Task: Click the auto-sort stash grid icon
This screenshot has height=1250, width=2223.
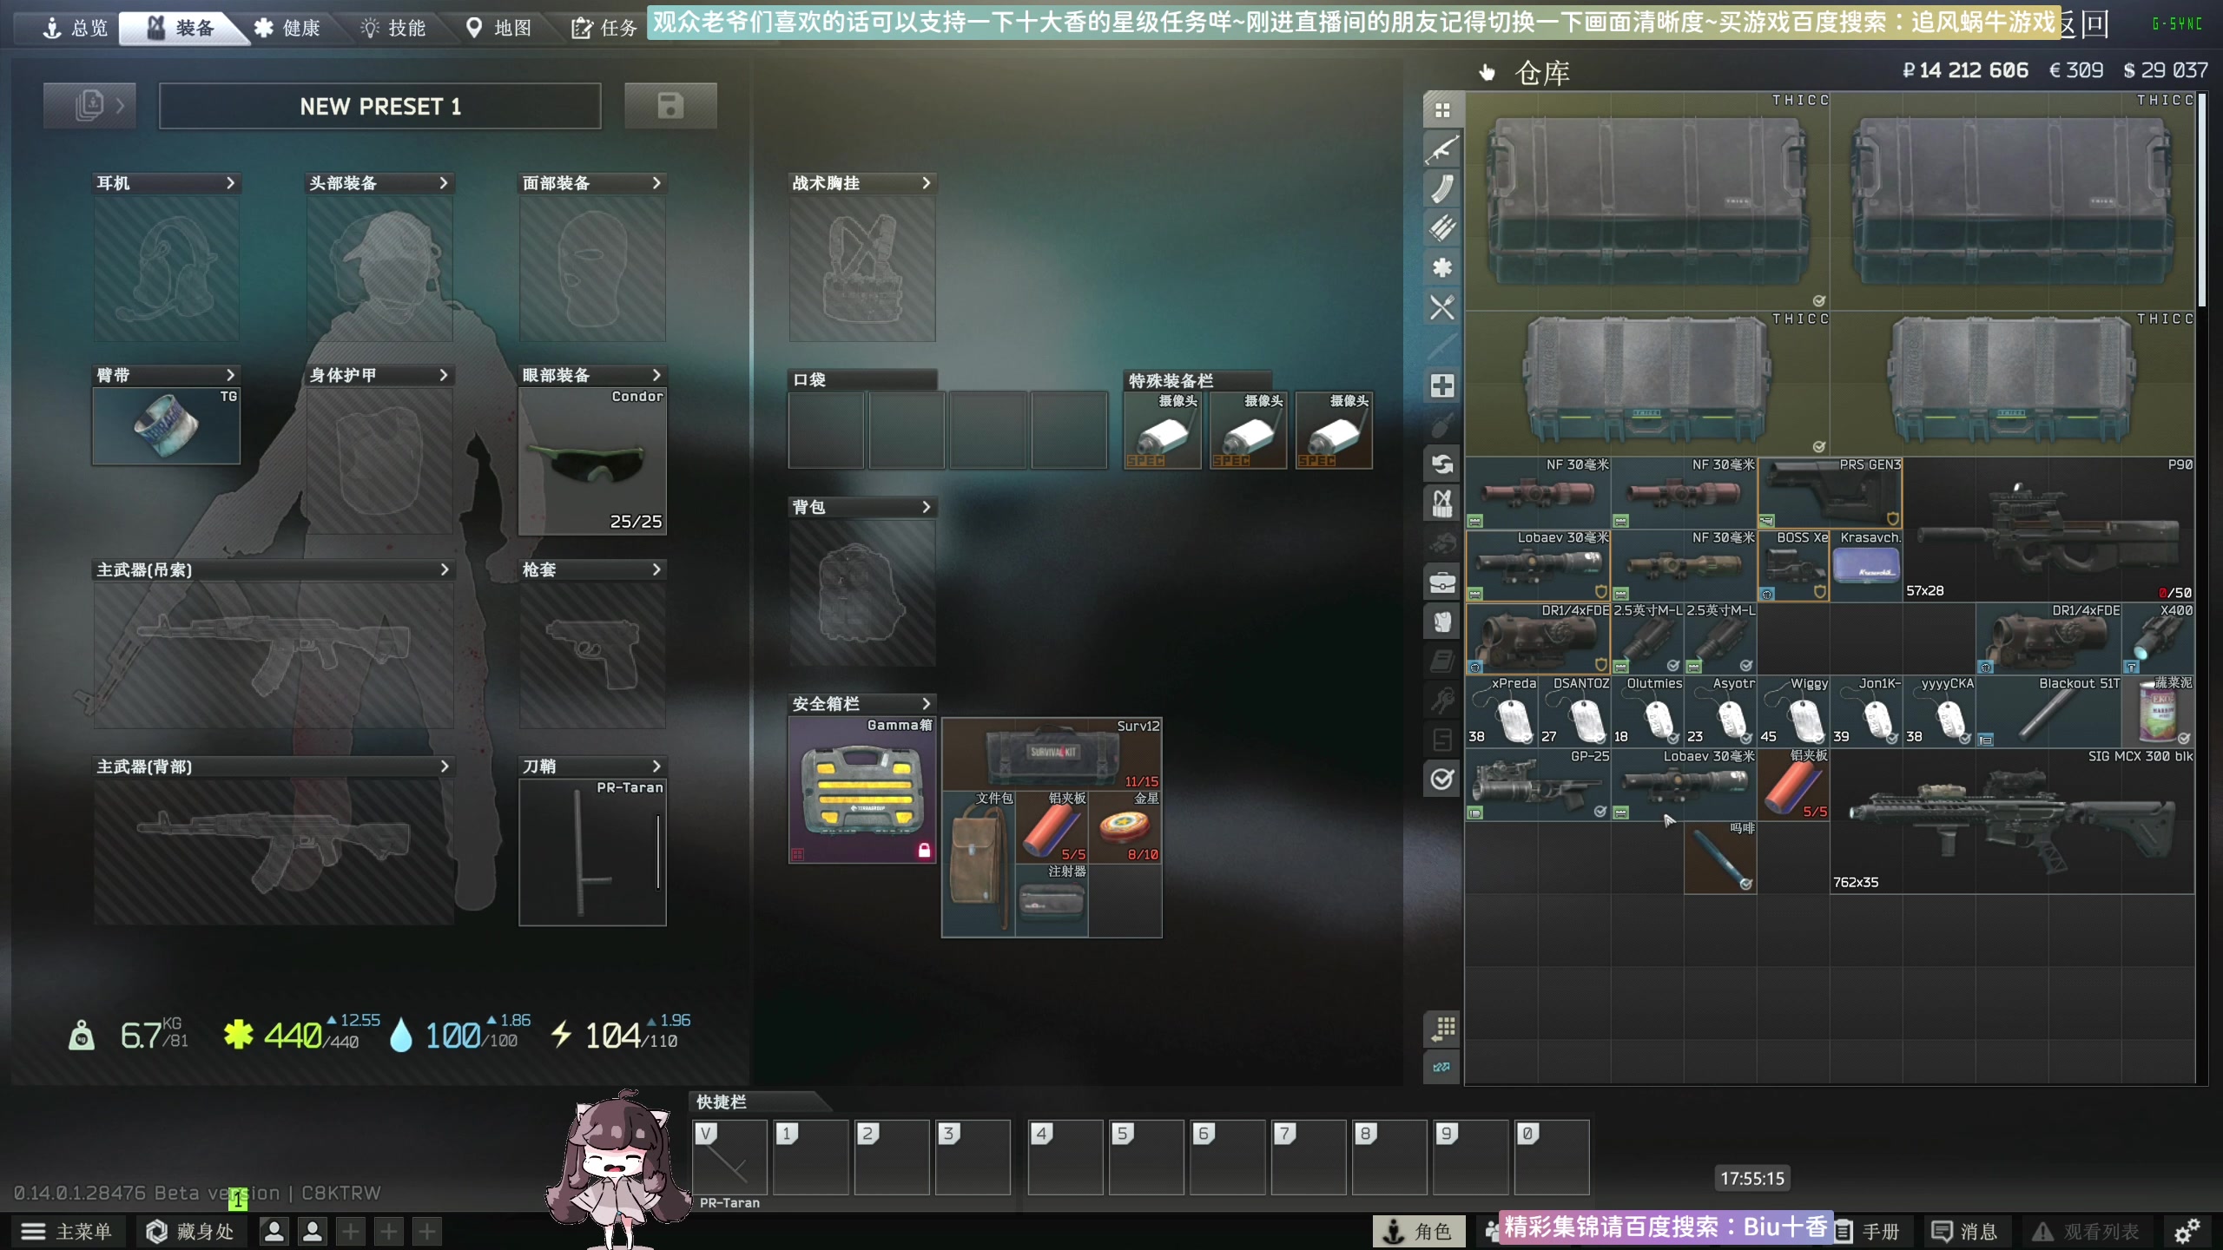Action: [x=1442, y=1029]
